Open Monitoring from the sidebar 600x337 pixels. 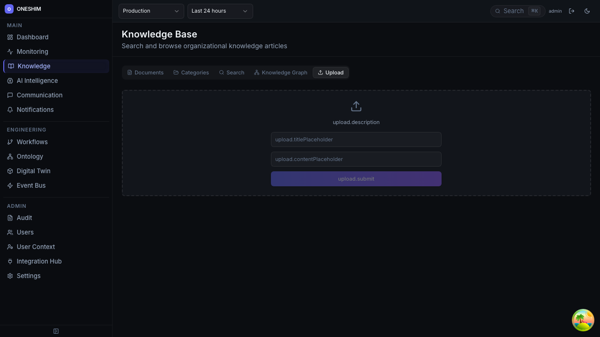point(32,51)
